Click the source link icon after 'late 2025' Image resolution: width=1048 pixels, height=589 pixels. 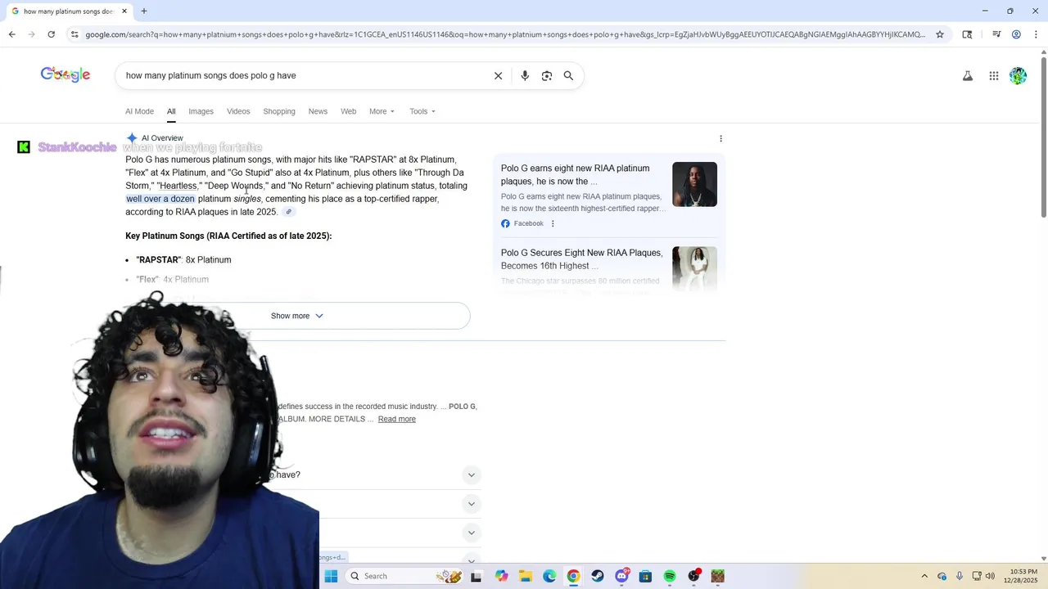tap(288, 212)
